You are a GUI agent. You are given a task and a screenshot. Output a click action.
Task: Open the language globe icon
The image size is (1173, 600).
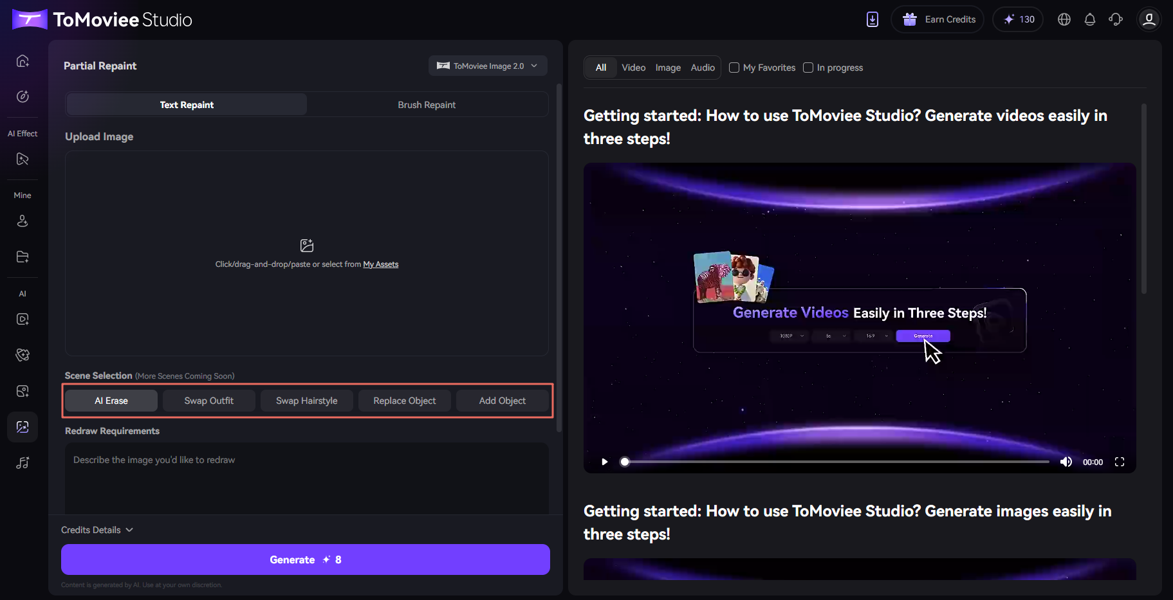(x=1064, y=19)
